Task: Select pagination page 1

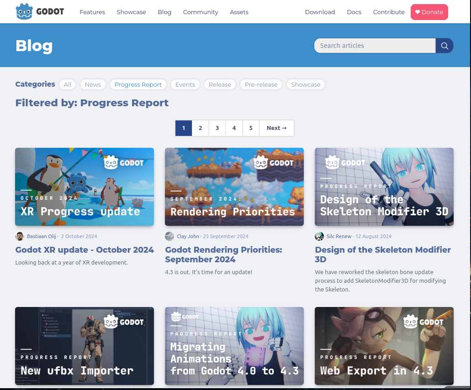Action: point(184,128)
